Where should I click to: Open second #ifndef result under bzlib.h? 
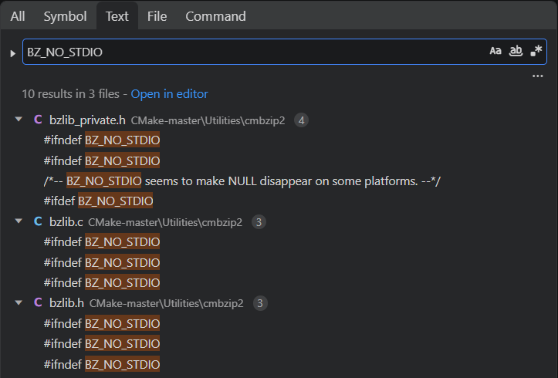102,343
